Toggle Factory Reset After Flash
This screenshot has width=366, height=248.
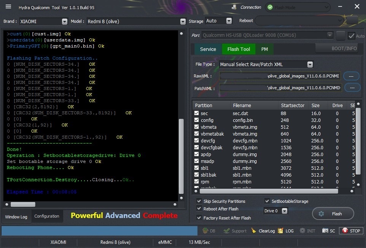[x=199, y=218]
